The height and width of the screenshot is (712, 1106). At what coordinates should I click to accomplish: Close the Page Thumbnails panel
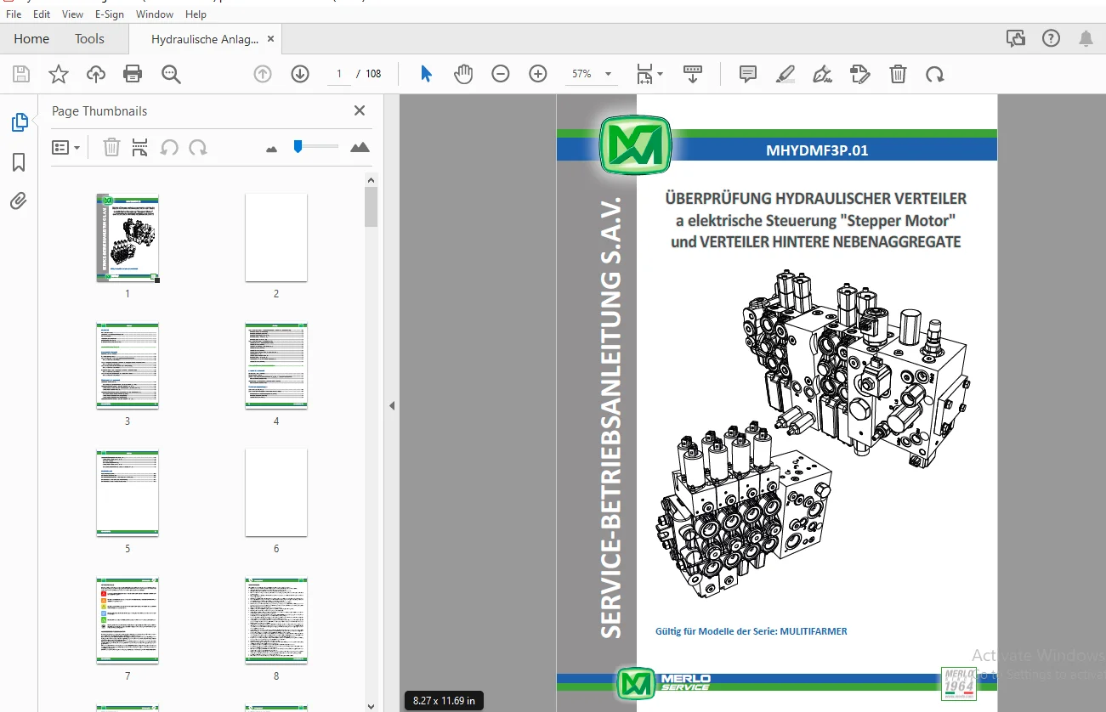click(360, 110)
